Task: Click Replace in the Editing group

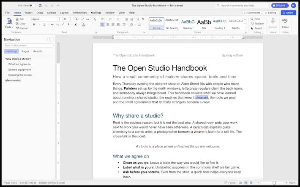Action: click(257, 24)
